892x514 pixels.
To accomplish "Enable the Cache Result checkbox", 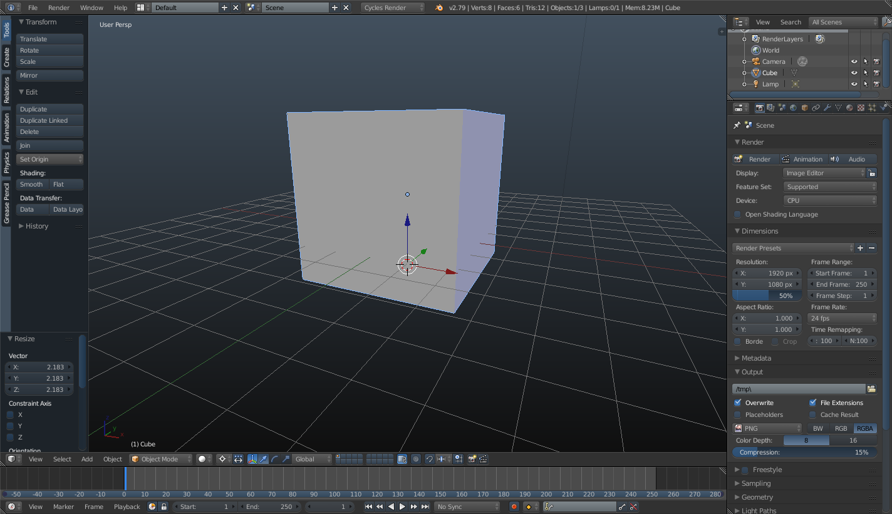I will [812, 414].
